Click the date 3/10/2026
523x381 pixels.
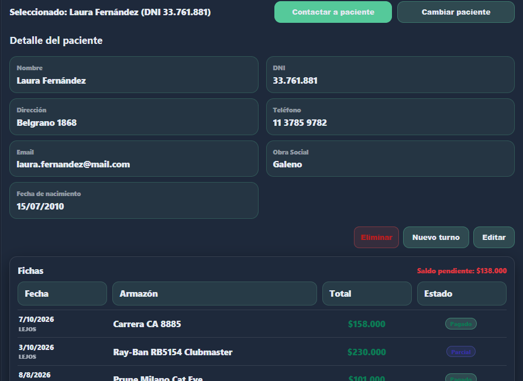pyautogui.click(x=36, y=347)
